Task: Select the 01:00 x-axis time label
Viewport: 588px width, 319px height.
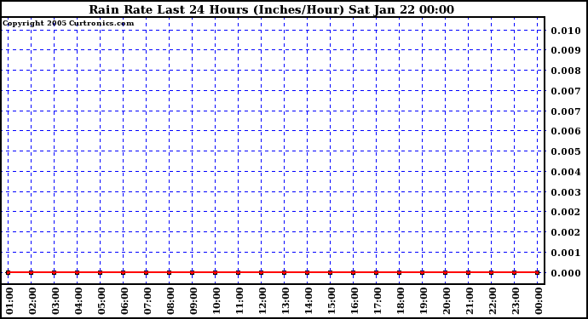Action: pyautogui.click(x=9, y=301)
